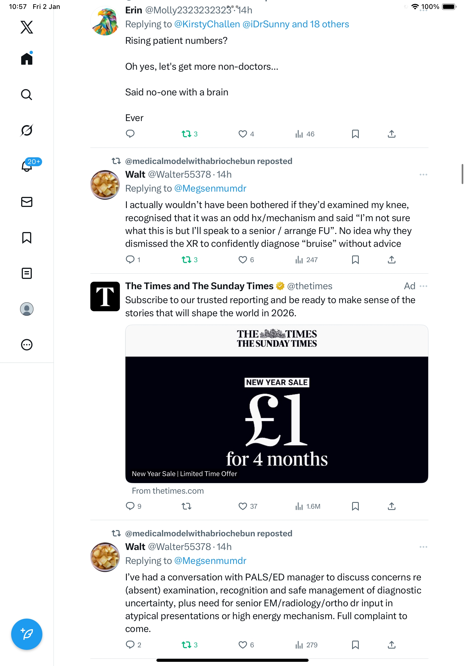Open Notifications bell with 20+ badge
The width and height of the screenshot is (465, 666).
[27, 166]
